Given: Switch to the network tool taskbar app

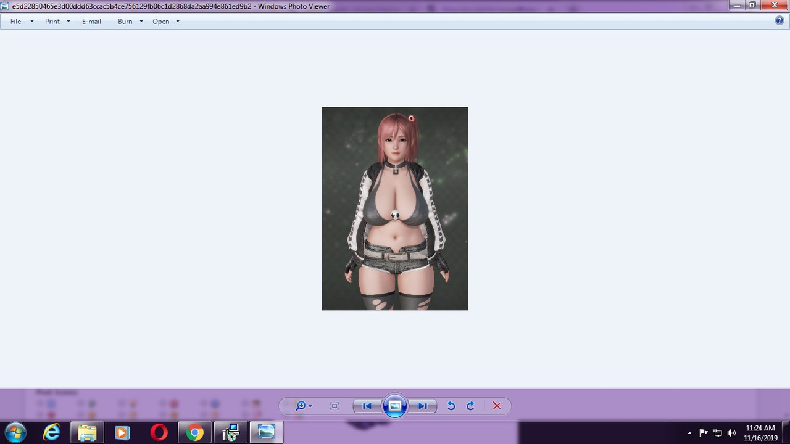Looking at the screenshot, I should [231, 433].
